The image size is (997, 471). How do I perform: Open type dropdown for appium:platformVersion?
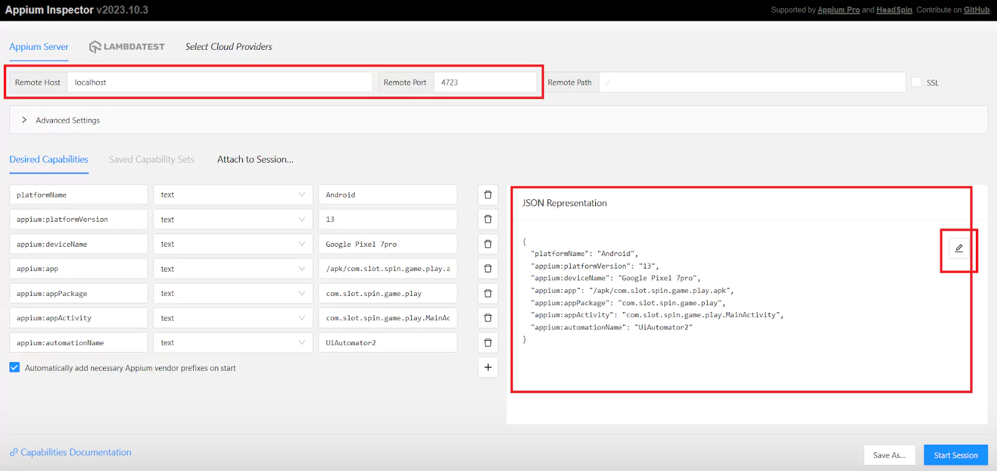coord(233,219)
